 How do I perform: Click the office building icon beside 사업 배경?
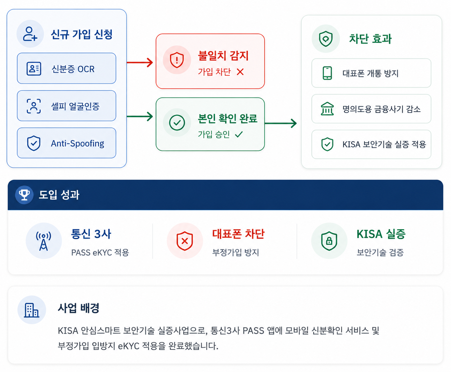32,310
